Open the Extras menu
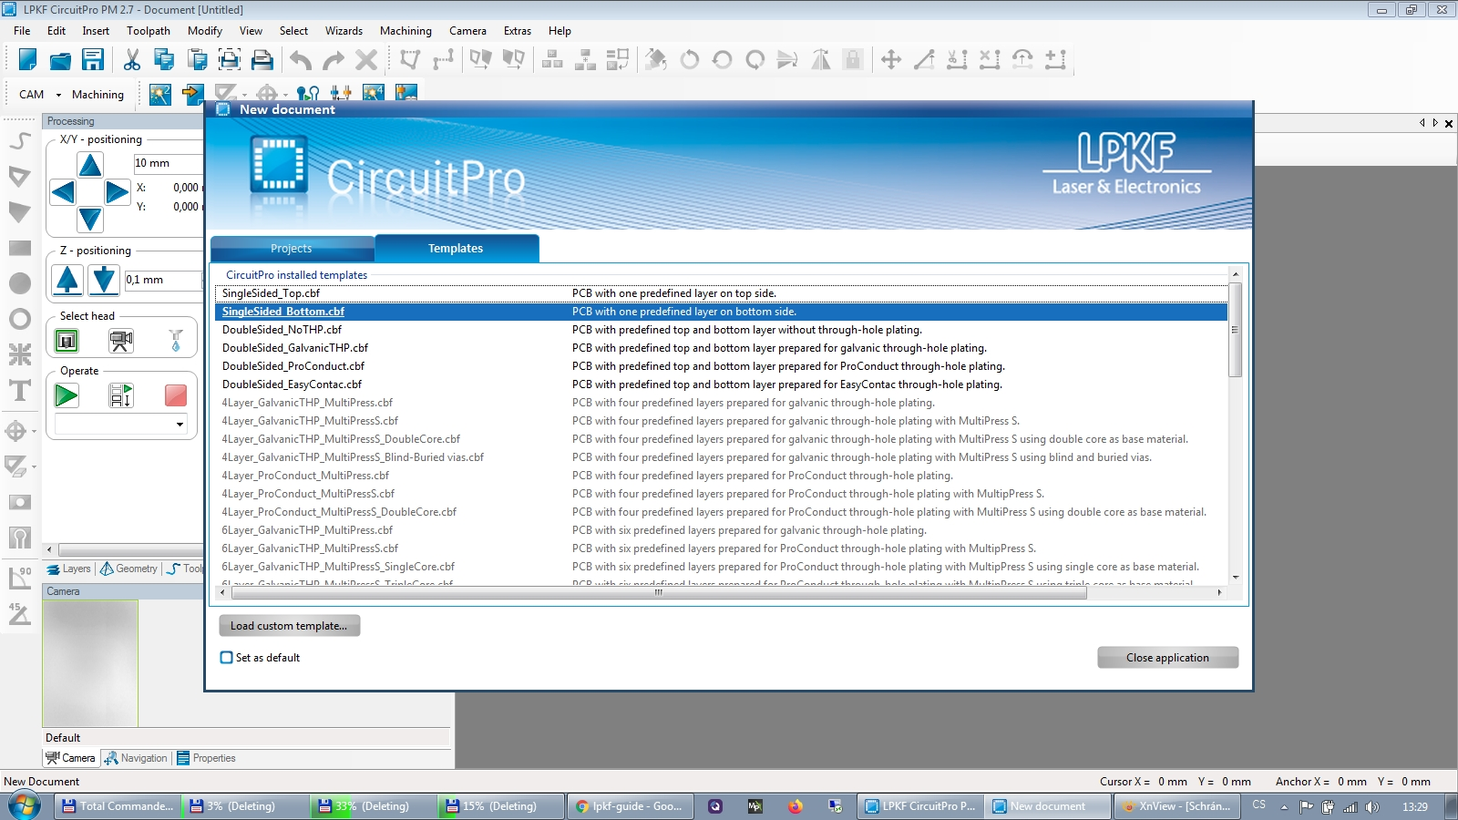This screenshot has height=820, width=1458. tap(518, 31)
